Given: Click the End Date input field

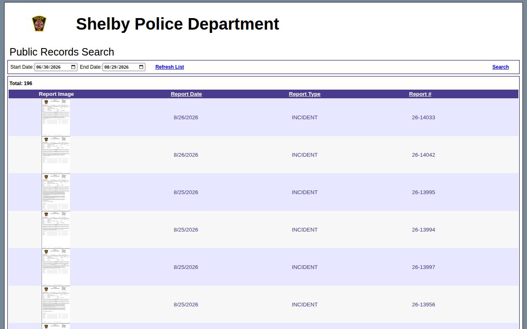Looking at the screenshot, I should click(x=124, y=67).
